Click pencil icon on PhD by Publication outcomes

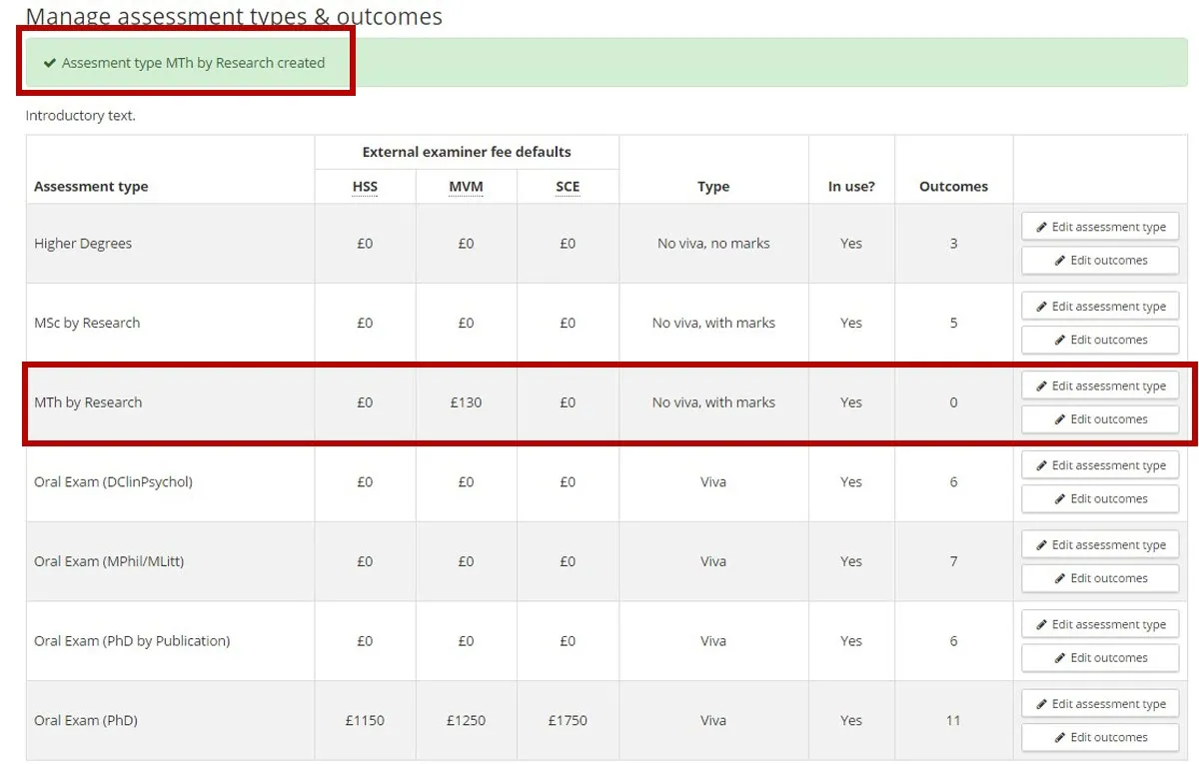point(1061,658)
